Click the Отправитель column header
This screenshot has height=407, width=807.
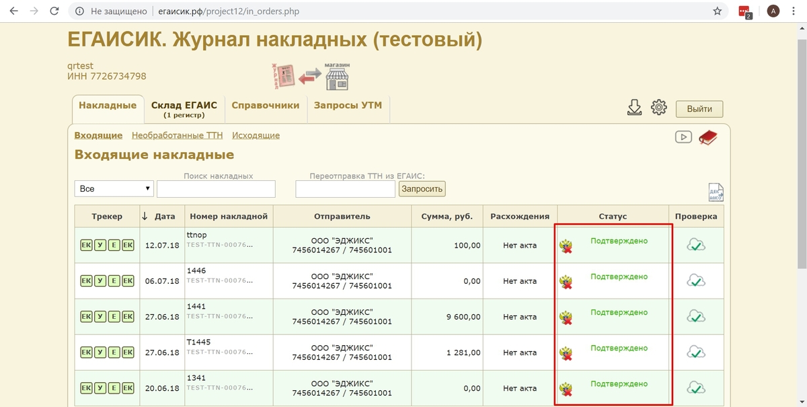coord(342,217)
